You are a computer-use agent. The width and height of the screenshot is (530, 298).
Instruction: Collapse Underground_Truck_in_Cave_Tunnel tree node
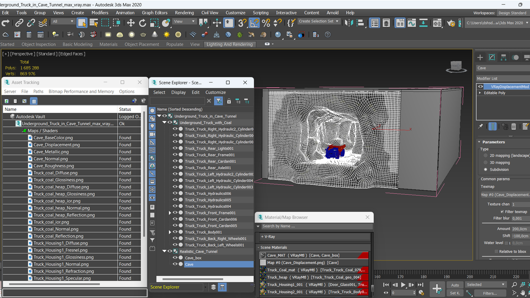pyautogui.click(x=159, y=116)
